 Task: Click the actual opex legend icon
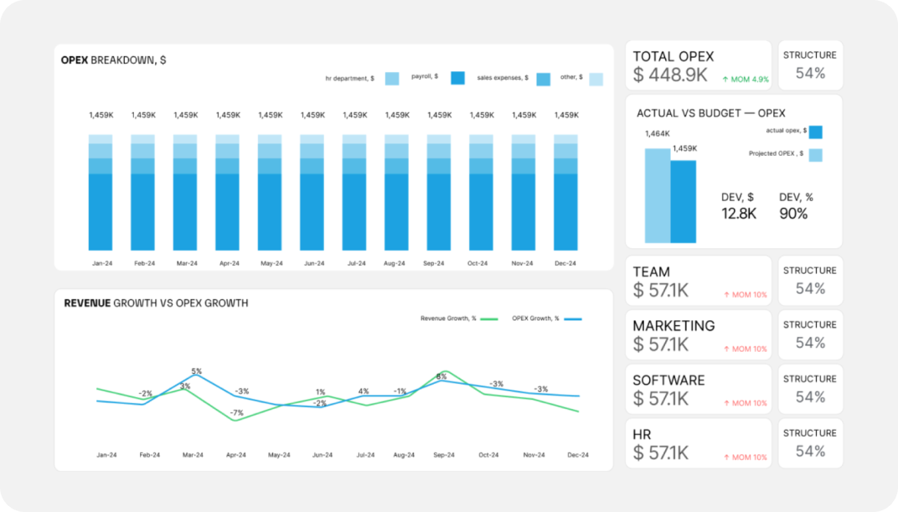816,132
